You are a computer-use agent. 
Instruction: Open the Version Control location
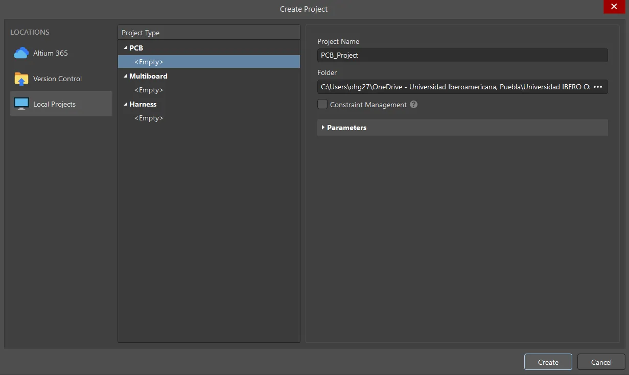[x=56, y=79]
